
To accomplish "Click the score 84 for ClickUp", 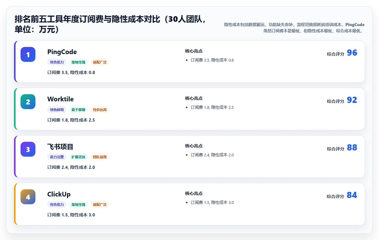I will pyautogui.click(x=352, y=195).
